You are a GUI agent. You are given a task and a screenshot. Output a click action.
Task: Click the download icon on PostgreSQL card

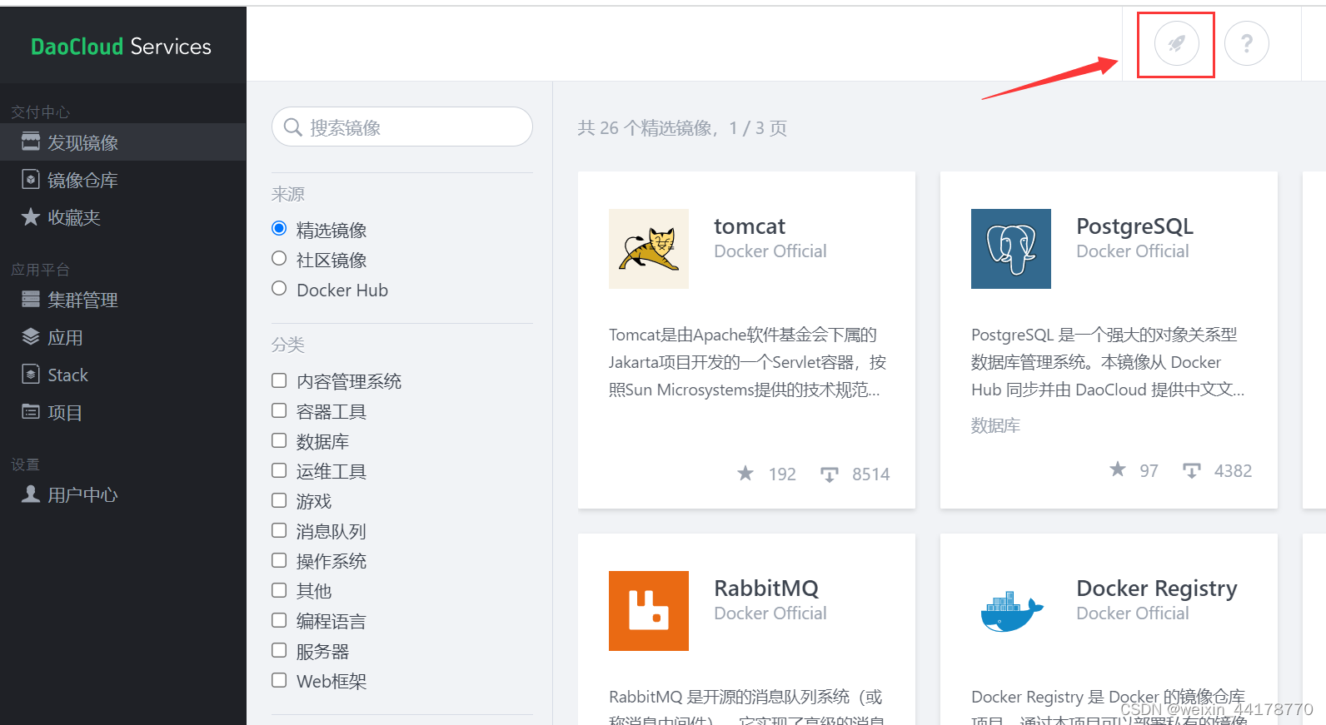click(1192, 471)
